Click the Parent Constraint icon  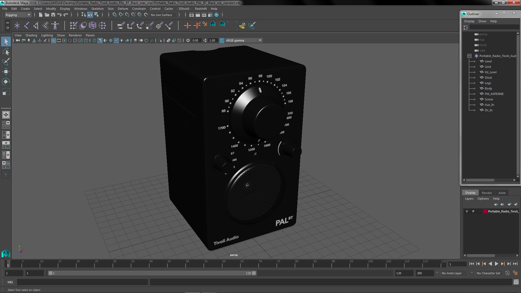pyautogui.click(x=121, y=26)
